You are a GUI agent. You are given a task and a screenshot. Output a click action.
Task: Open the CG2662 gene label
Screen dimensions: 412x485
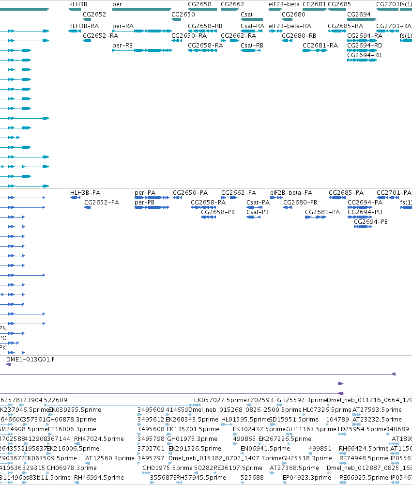[232, 4]
